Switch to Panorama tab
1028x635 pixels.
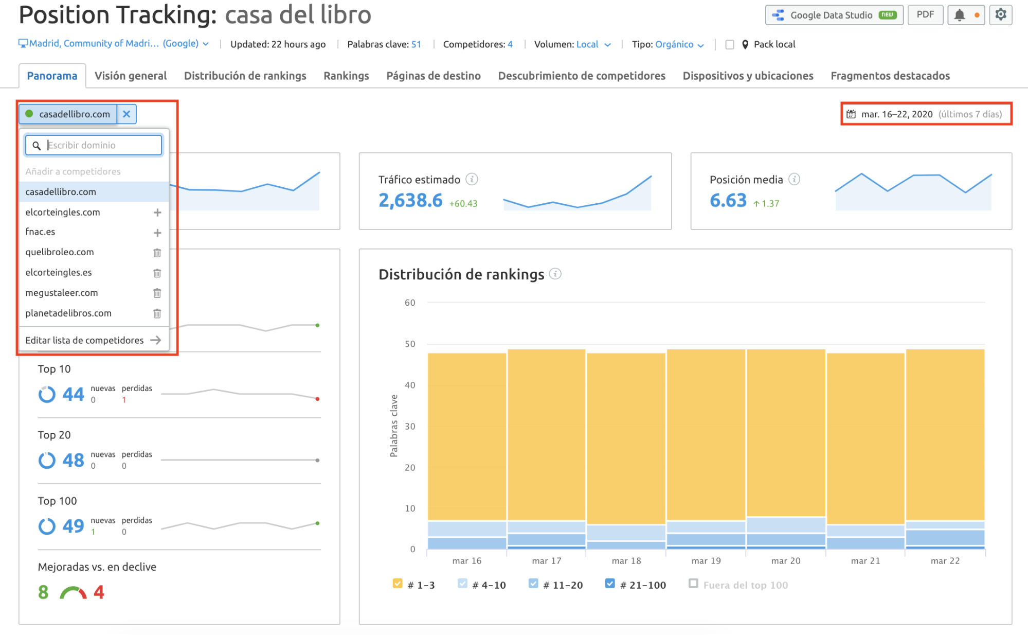tap(52, 76)
